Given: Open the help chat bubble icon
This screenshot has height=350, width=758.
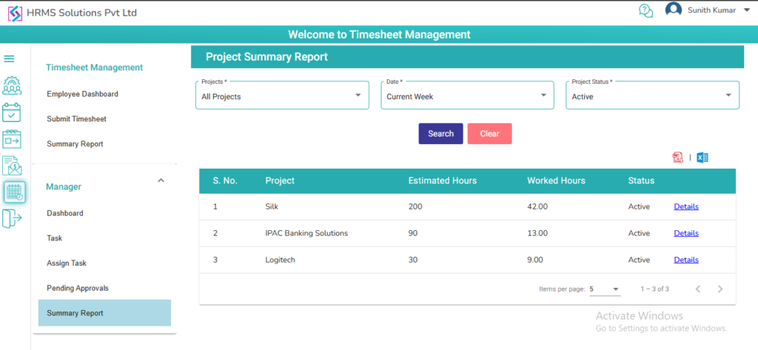Looking at the screenshot, I should tap(645, 10).
